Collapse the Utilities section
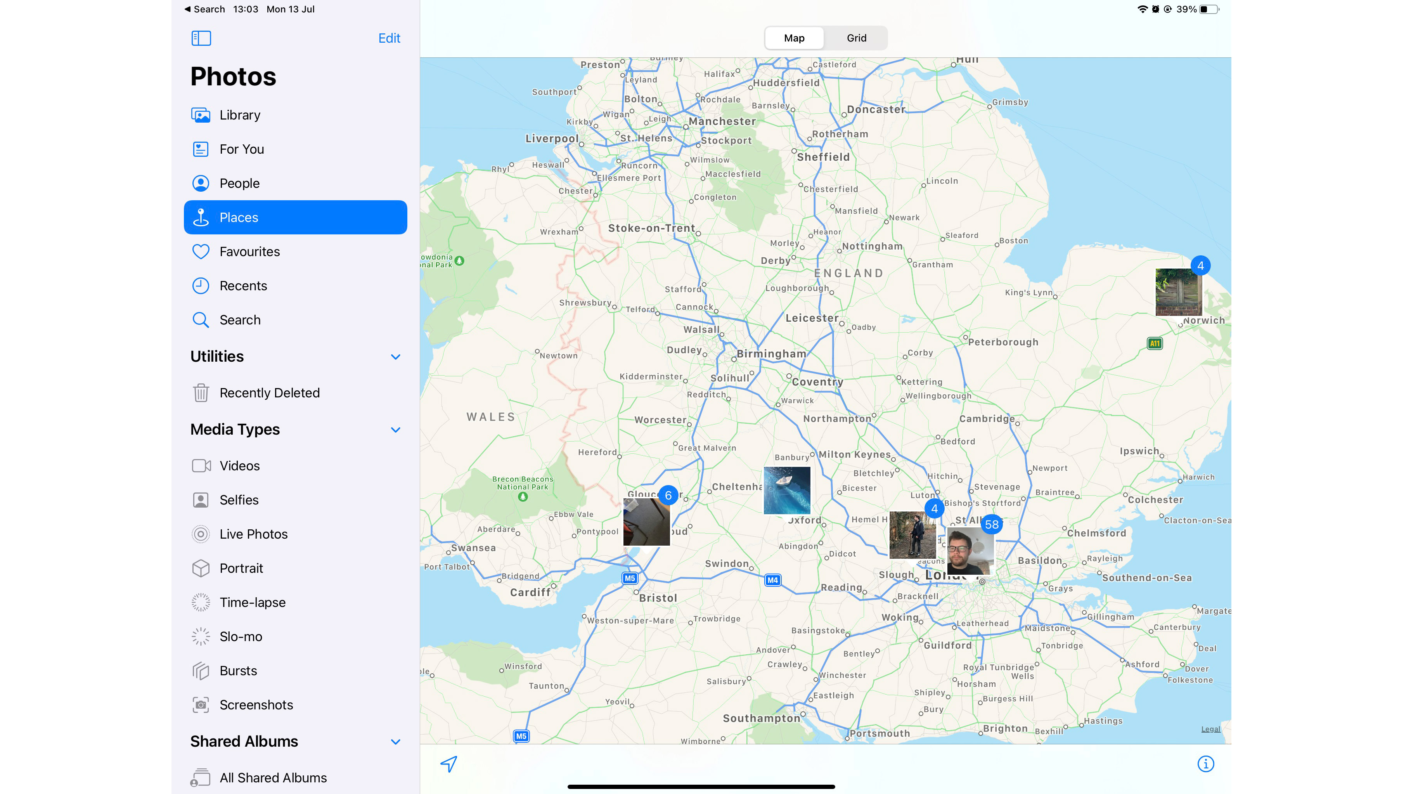This screenshot has height=794, width=1411. [x=395, y=357]
